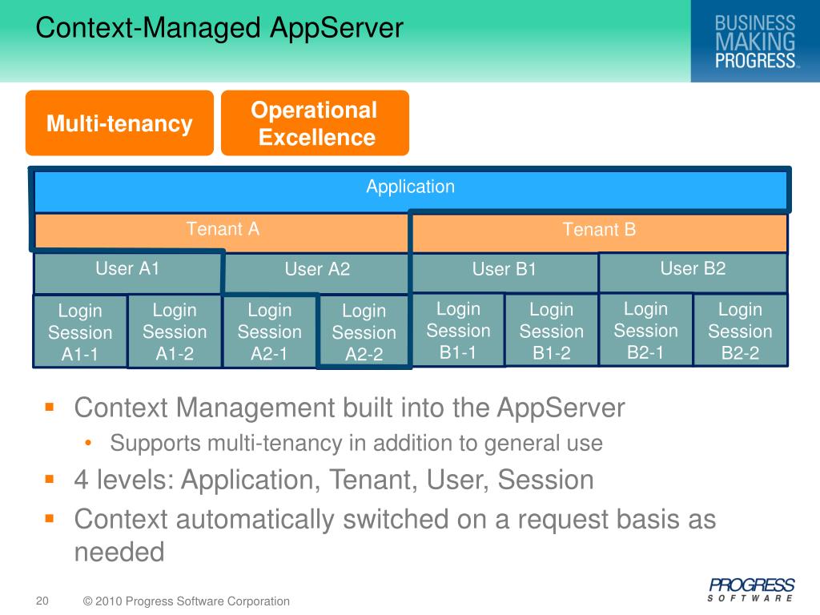Click the Context-Managed AppServer slide title
Viewport: 820px width, 615px height.
tap(219, 28)
